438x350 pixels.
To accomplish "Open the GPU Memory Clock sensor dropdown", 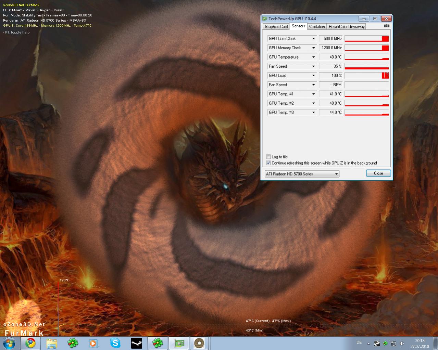I will [x=313, y=48].
